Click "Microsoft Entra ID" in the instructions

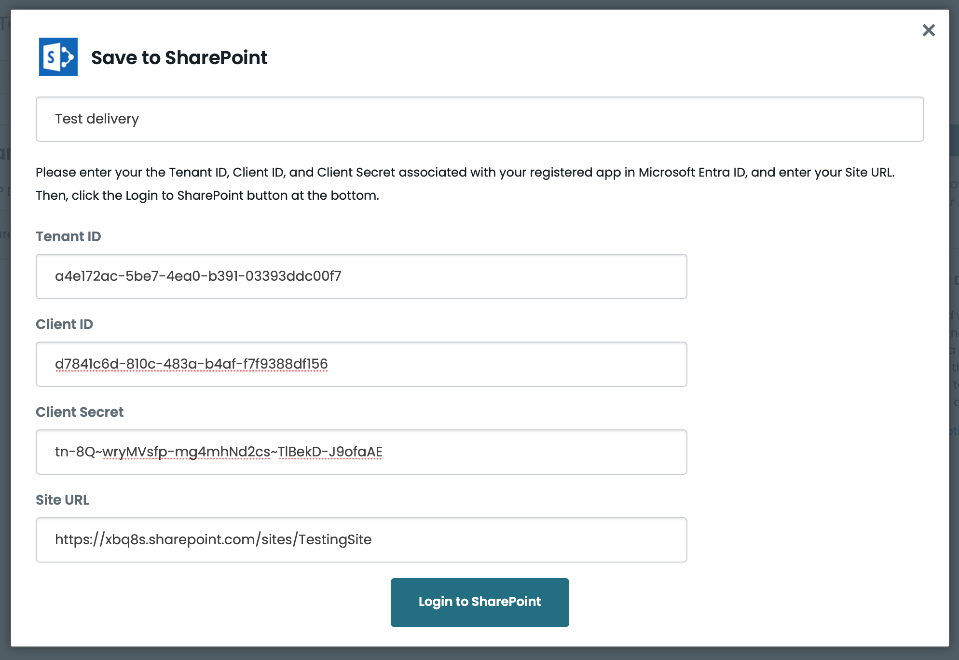[x=692, y=172]
